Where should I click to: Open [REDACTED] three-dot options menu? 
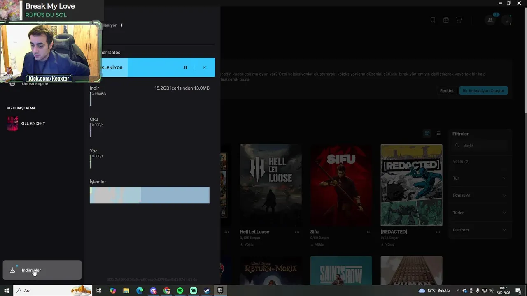(438, 232)
